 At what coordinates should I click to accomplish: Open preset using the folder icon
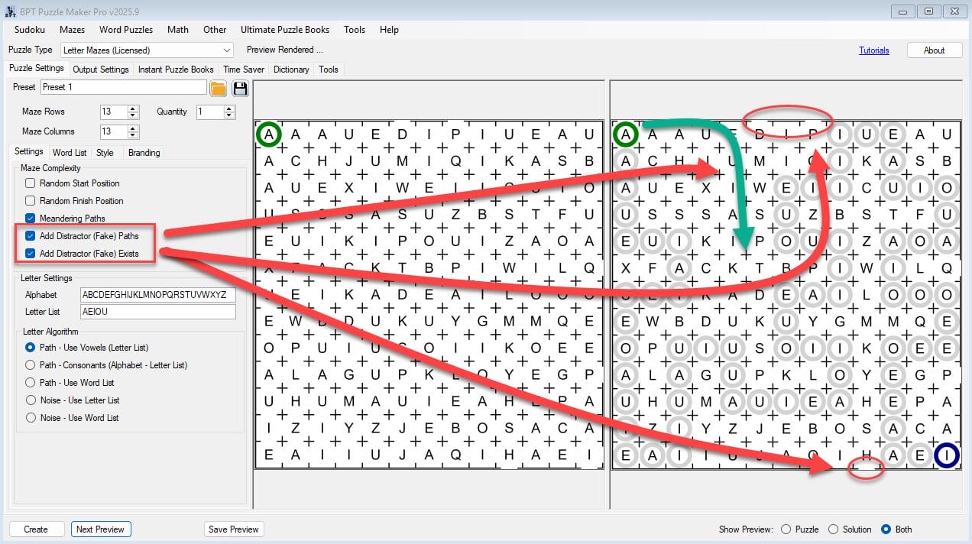coord(219,88)
